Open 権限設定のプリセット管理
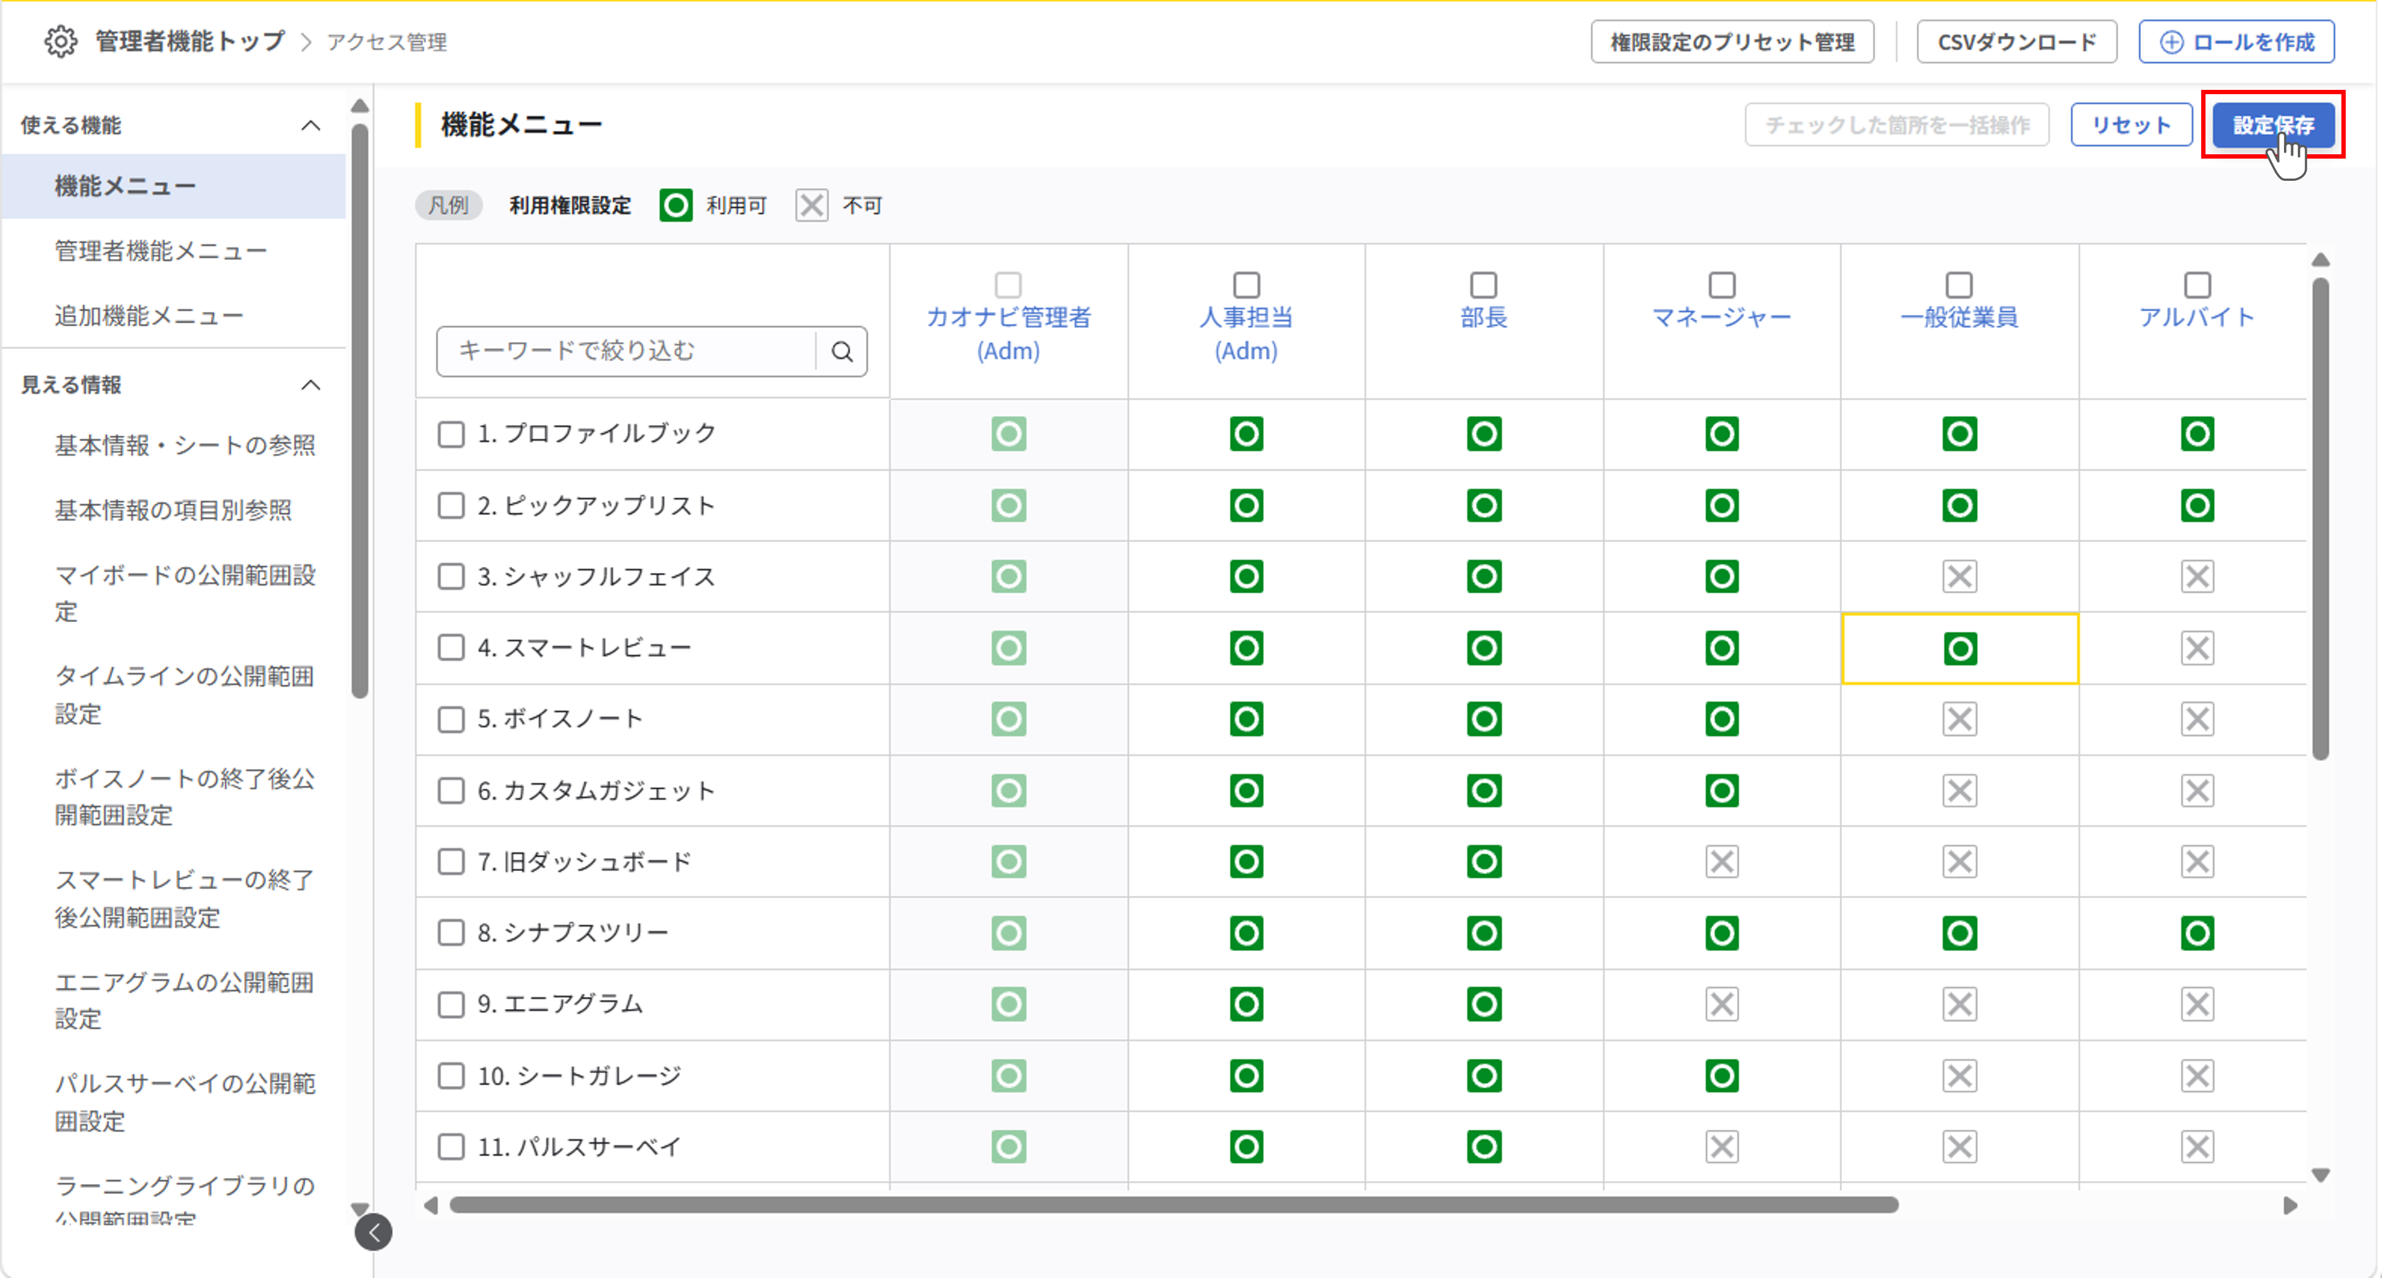This screenshot has width=2382, height=1278. 1732,43
